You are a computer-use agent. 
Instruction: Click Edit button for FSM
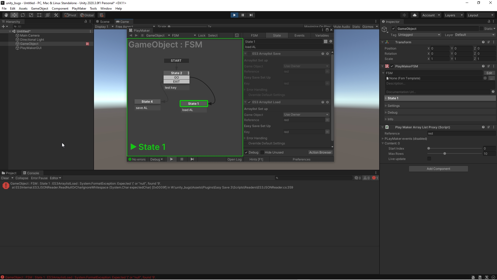(x=489, y=73)
